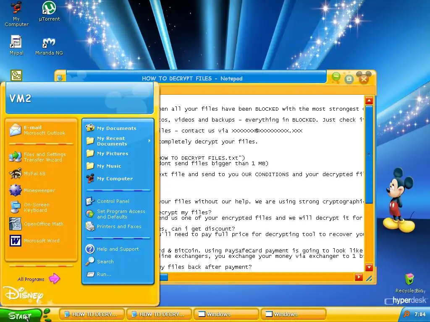Open Control Panel
The height and width of the screenshot is (322, 430).
coord(118,201)
